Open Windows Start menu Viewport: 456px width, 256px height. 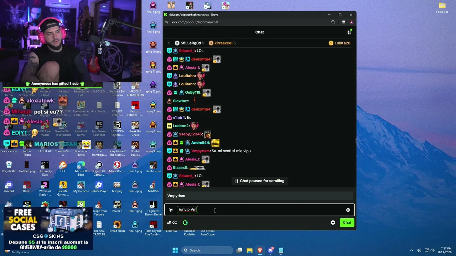tap(175, 250)
